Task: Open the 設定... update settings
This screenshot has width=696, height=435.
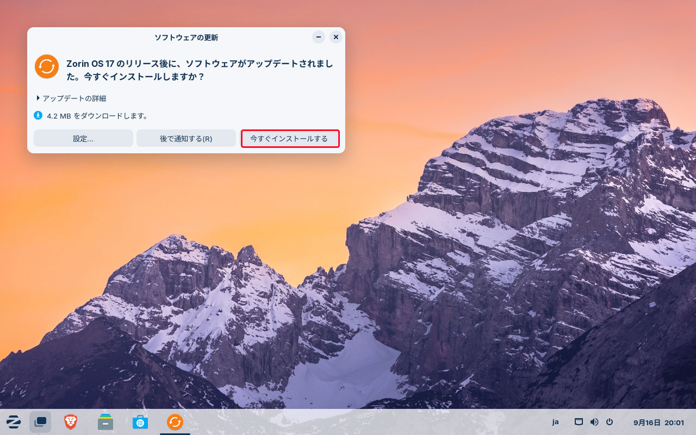Action: 83,139
